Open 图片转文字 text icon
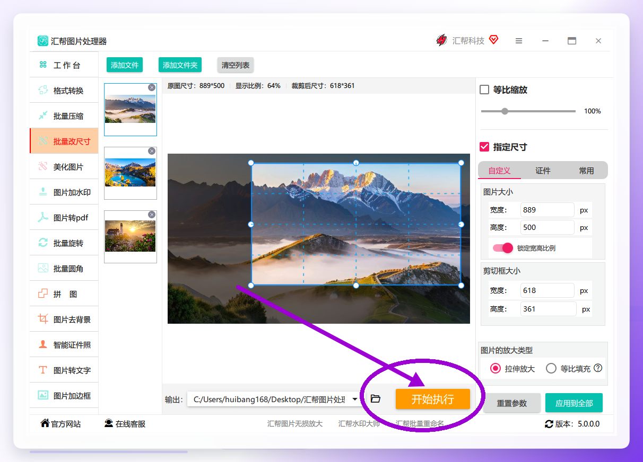The width and height of the screenshot is (643, 462). (x=43, y=370)
